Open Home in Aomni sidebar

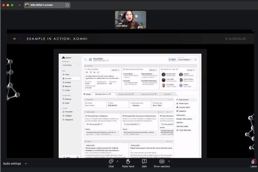tap(67, 75)
